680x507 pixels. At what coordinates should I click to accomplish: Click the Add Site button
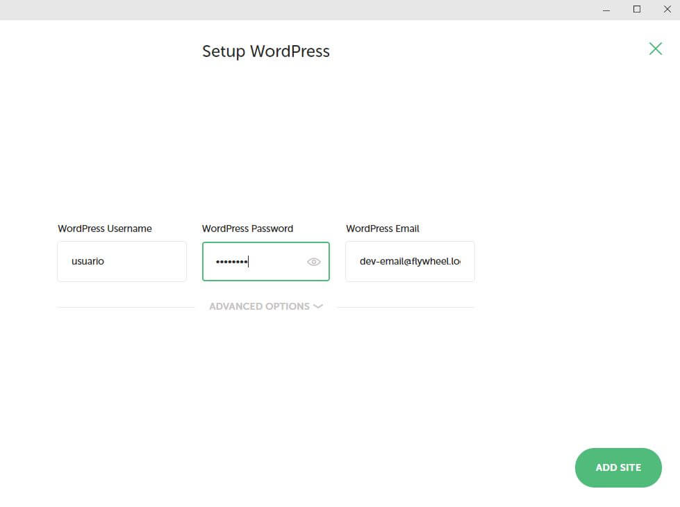pos(618,467)
